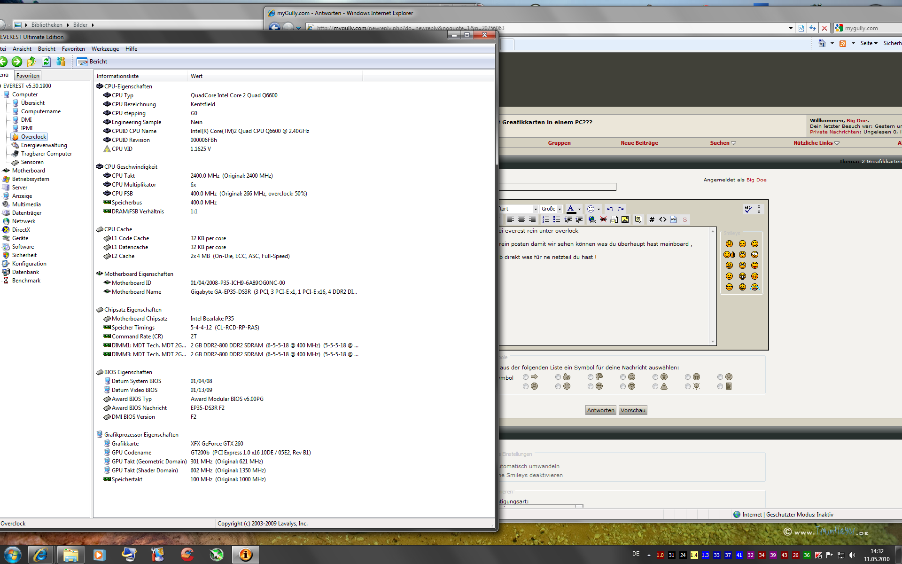The width and height of the screenshot is (902, 564).
Task: Open the smiley dropdown arrow
Action: (x=599, y=209)
